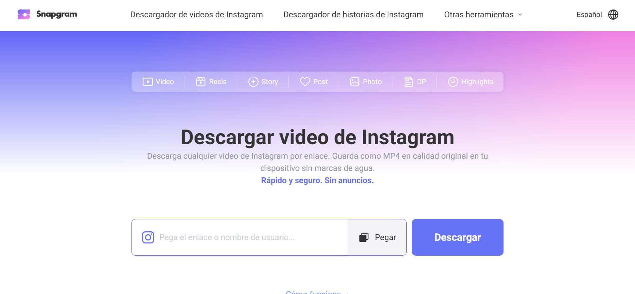This screenshot has height=294, width=635.
Task: Click the Pegar paste button
Action: point(377,237)
